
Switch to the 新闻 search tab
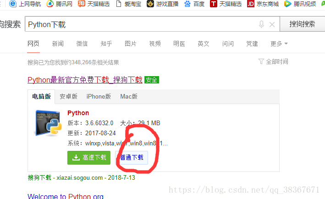(58, 44)
